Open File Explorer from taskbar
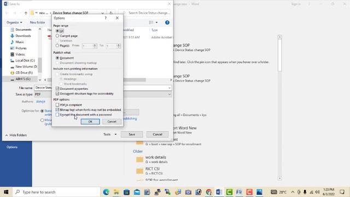The width and height of the screenshot is (350, 197). [x=116, y=192]
